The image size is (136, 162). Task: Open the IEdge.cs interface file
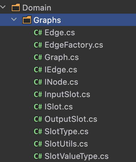[x=61, y=70]
